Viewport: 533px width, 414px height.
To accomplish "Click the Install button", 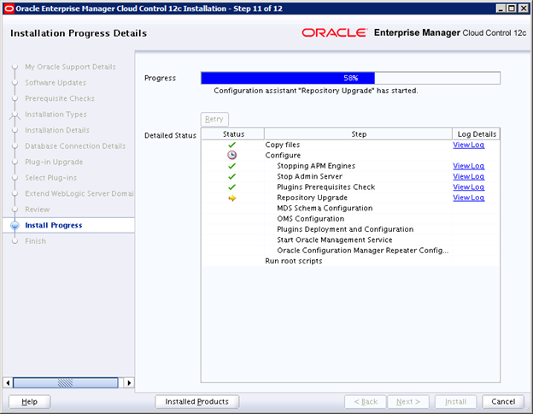I will point(455,402).
